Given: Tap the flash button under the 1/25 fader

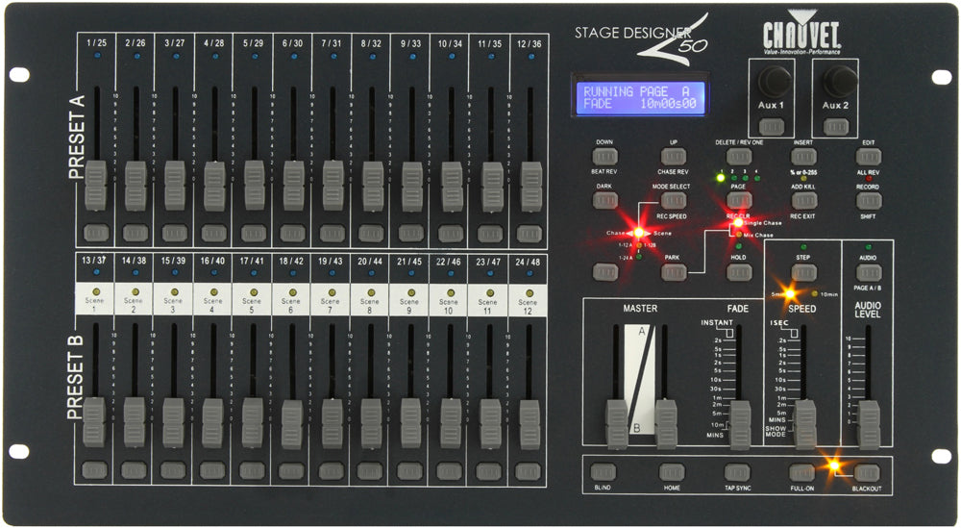Looking at the screenshot, I should tap(96, 233).
